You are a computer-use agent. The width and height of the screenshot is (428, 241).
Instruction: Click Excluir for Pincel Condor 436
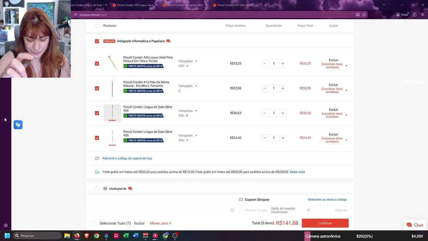click(333, 60)
